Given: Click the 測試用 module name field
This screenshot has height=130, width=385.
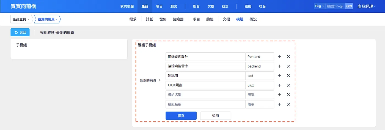Looking at the screenshot, I should (205, 76).
